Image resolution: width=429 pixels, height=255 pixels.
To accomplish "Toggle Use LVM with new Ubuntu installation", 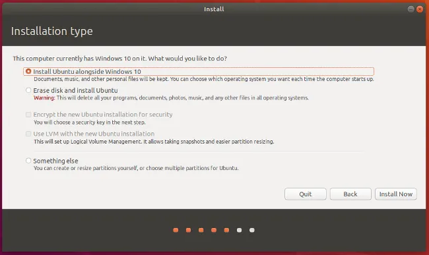I will click(28, 134).
